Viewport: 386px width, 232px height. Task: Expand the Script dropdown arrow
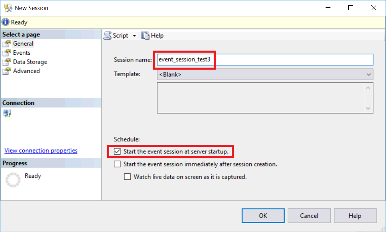[x=134, y=36]
